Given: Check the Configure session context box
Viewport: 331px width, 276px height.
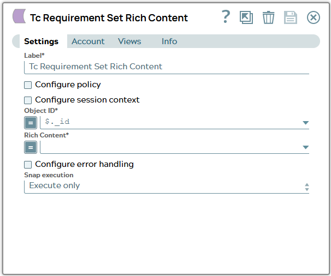Looking at the screenshot, I should click(28, 100).
